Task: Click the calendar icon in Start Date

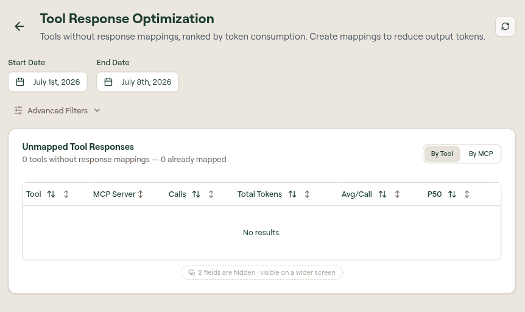Action: (20, 82)
